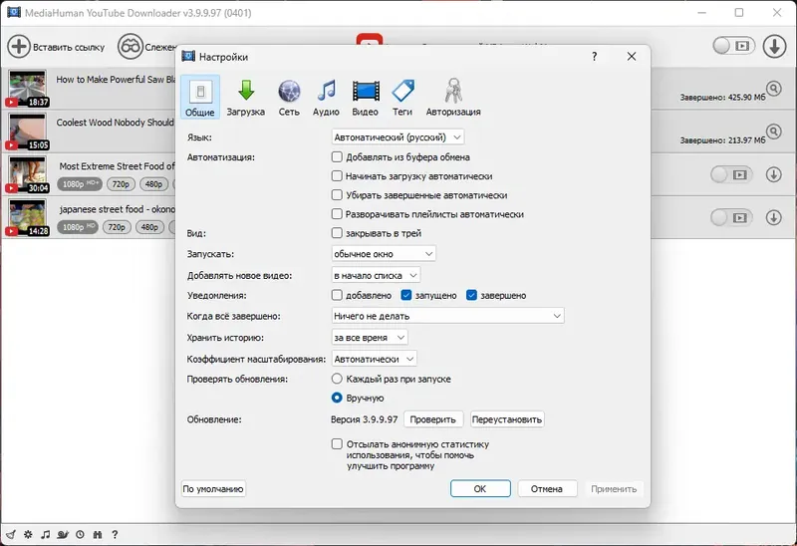Open the Сеть settings tab
Image resolution: width=797 pixels, height=546 pixels.
pos(289,97)
